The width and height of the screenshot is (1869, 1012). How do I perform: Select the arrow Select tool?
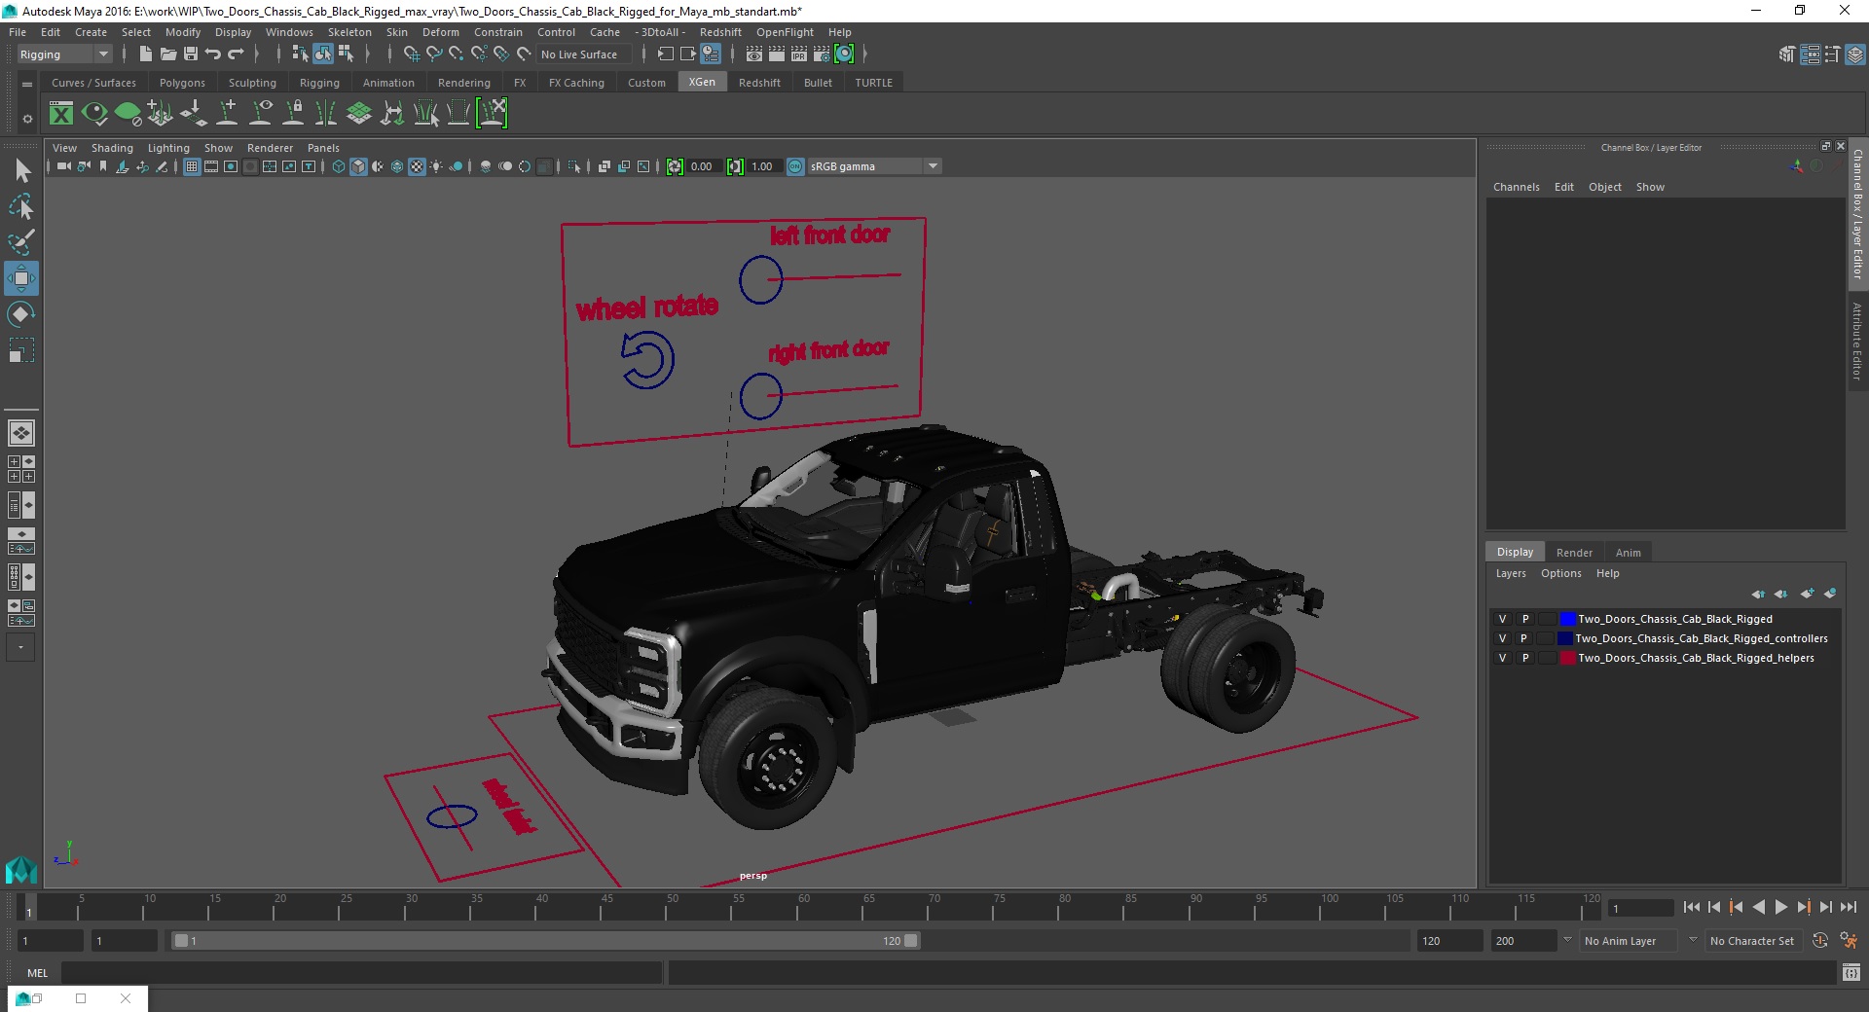click(21, 171)
